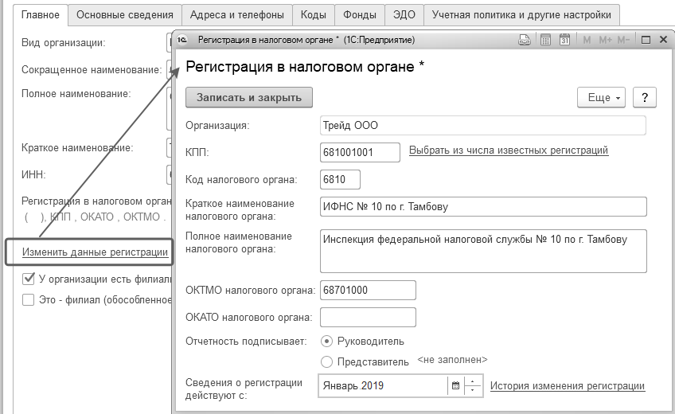Click Полное наименование налогового органа text area
Screen dimensions: 675x414
[x=483, y=252]
